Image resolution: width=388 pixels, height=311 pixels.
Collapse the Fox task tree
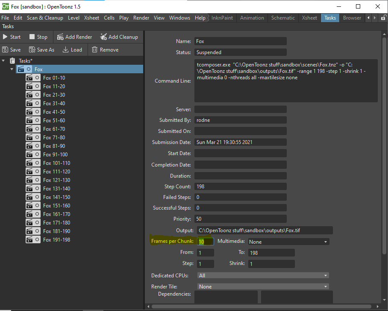(11, 69)
